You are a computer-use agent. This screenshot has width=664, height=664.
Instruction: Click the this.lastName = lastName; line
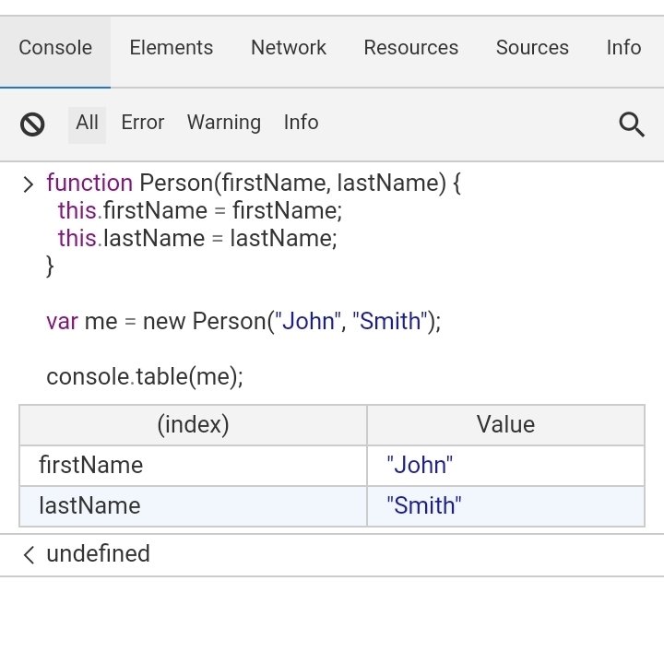pyautogui.click(x=197, y=239)
